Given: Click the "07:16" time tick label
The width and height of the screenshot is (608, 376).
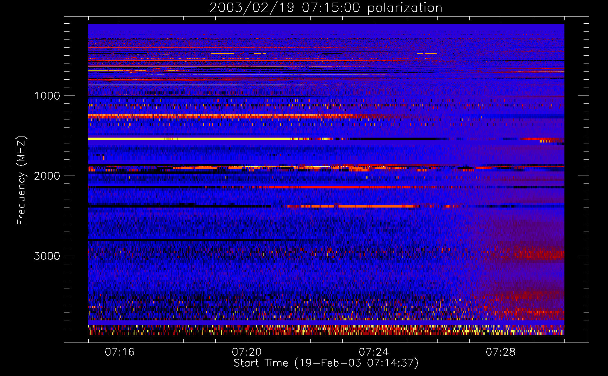Looking at the screenshot, I should tap(120, 352).
